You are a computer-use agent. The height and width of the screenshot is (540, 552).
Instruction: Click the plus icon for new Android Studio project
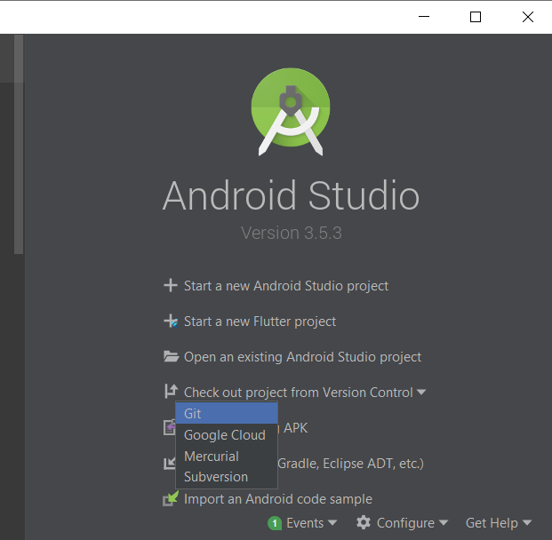point(171,285)
